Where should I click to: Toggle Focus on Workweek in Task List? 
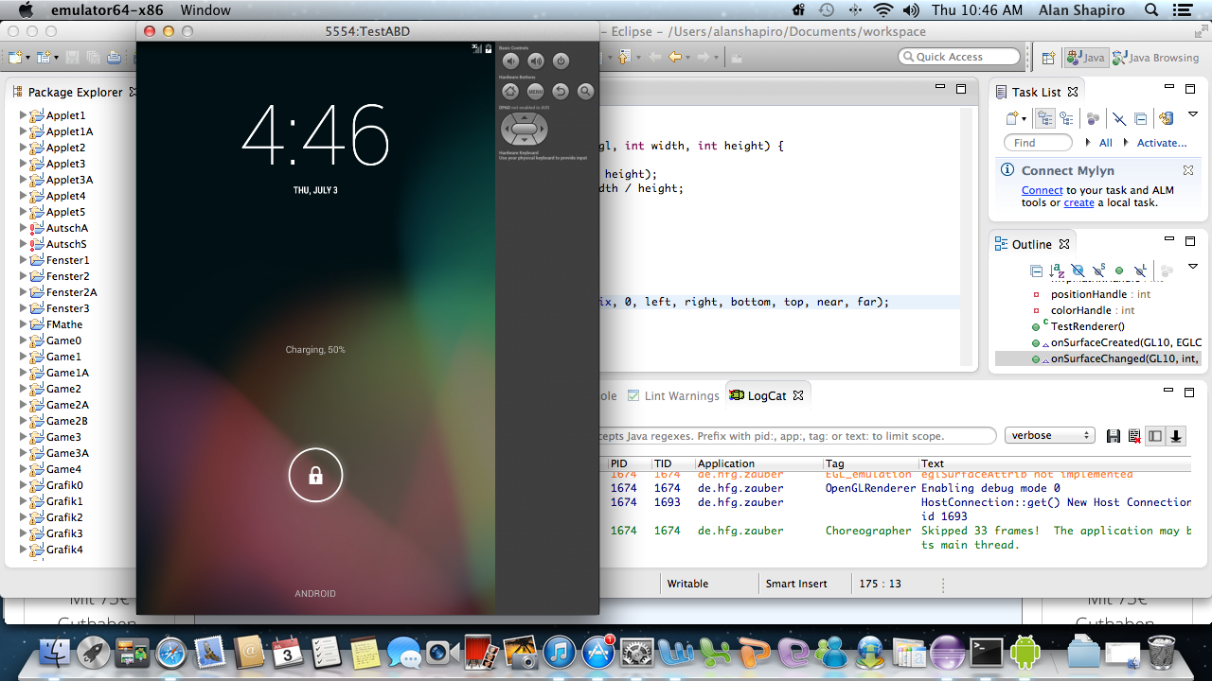click(x=1094, y=118)
